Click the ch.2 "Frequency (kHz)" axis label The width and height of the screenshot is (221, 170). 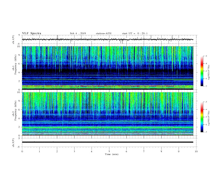[16, 111]
